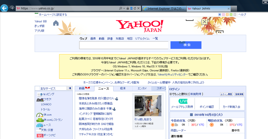Collapse the 主なサービス panel toggle
The image size is (268, 139).
[x=69, y=88]
